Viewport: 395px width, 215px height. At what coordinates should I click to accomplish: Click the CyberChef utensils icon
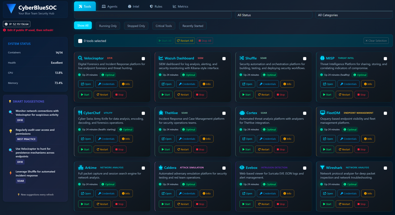80,113
